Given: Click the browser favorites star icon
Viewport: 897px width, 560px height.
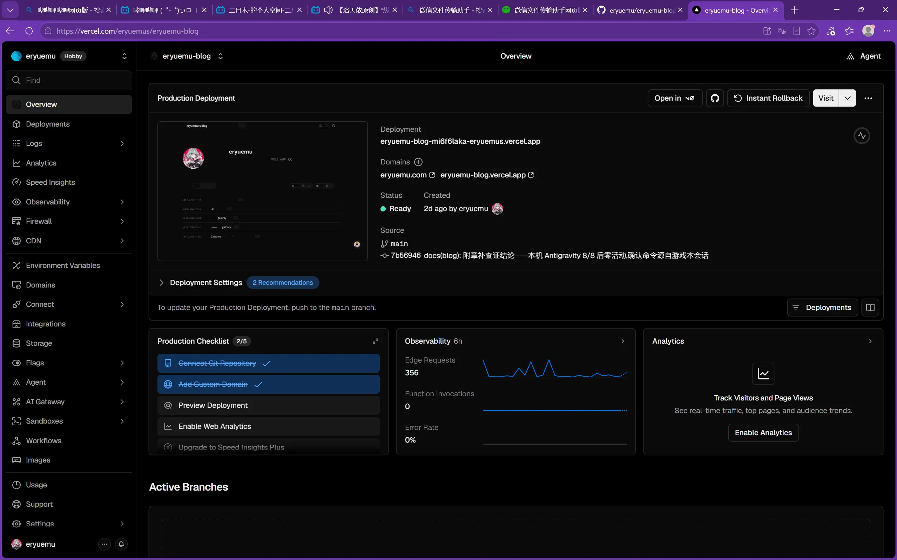Looking at the screenshot, I should (811, 31).
